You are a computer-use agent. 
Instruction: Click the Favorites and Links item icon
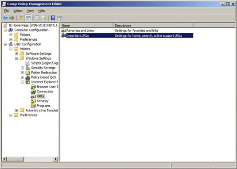pyautogui.click(x=64, y=31)
